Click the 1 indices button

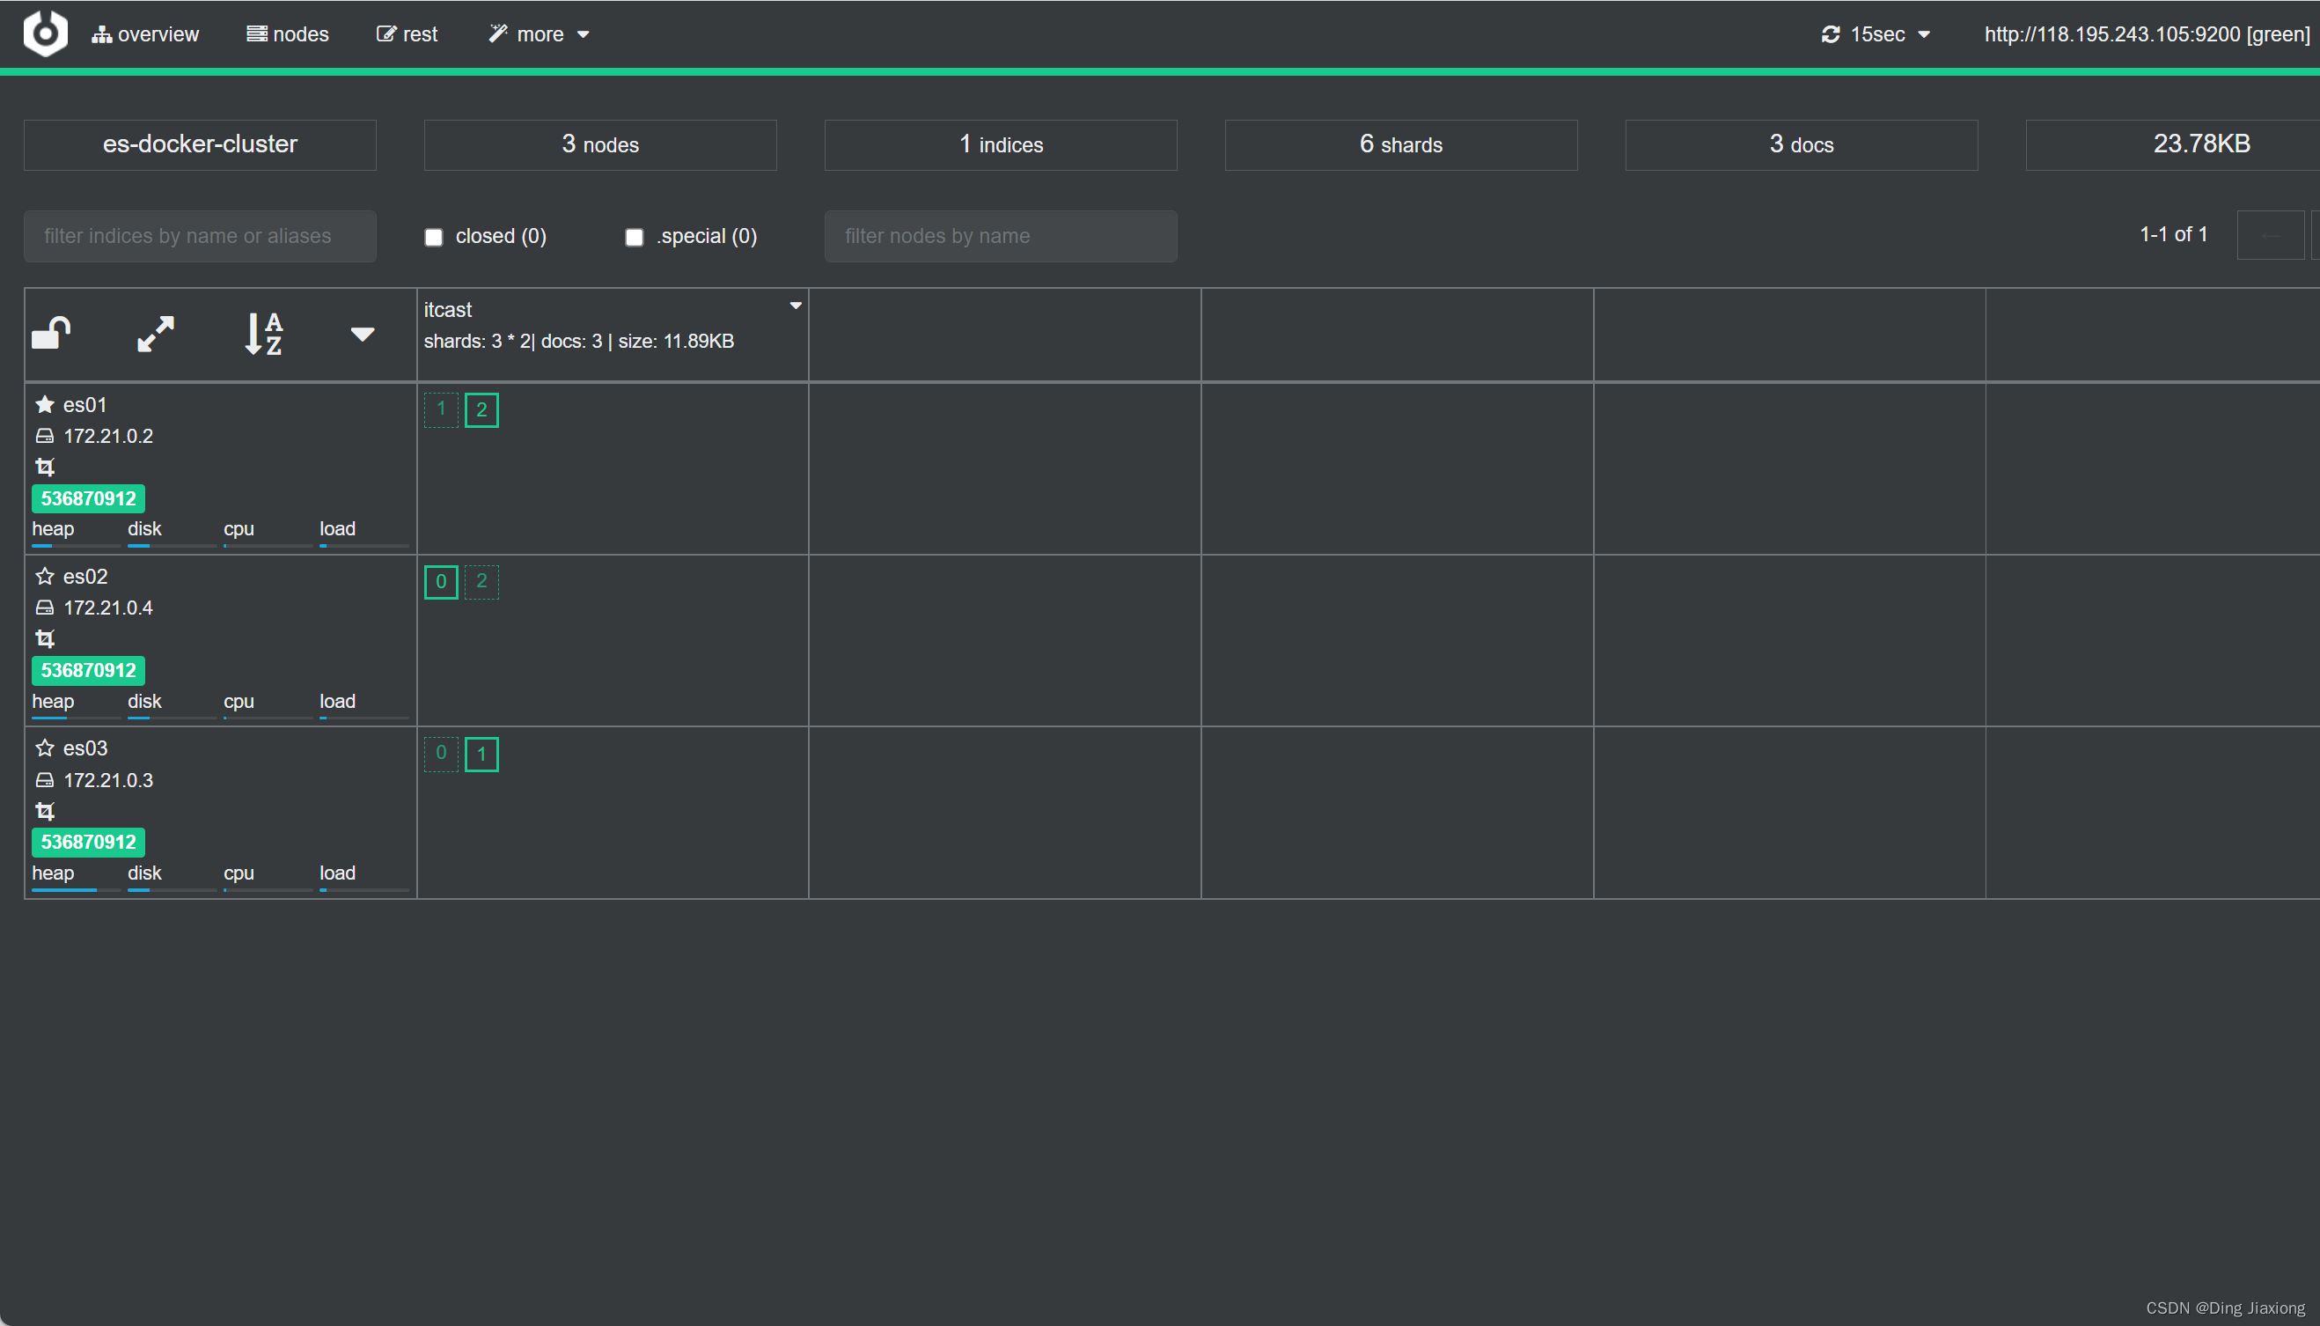point(999,144)
